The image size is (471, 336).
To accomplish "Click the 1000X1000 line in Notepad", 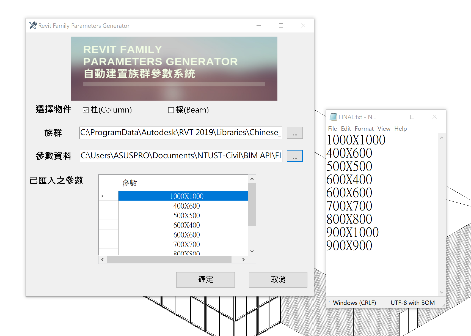I will [x=356, y=140].
